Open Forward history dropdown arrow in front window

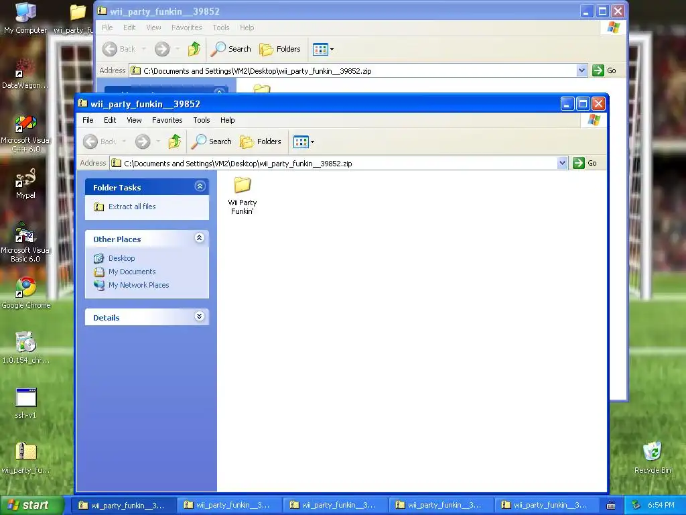[158, 141]
